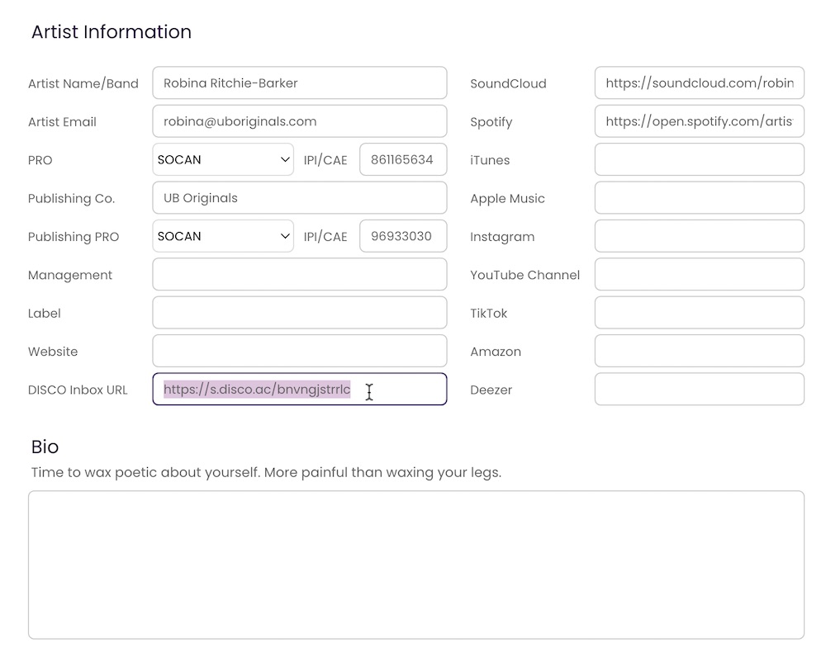
Task: Open the Publishing PRO dropdown
Action: [223, 236]
